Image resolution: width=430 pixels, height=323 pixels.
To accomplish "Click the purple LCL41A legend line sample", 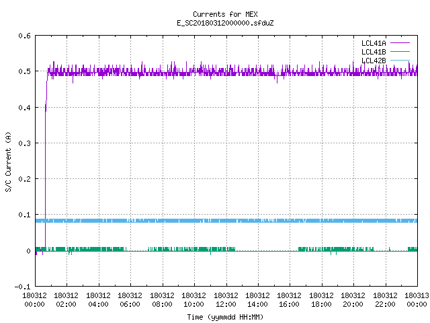I will (400, 43).
